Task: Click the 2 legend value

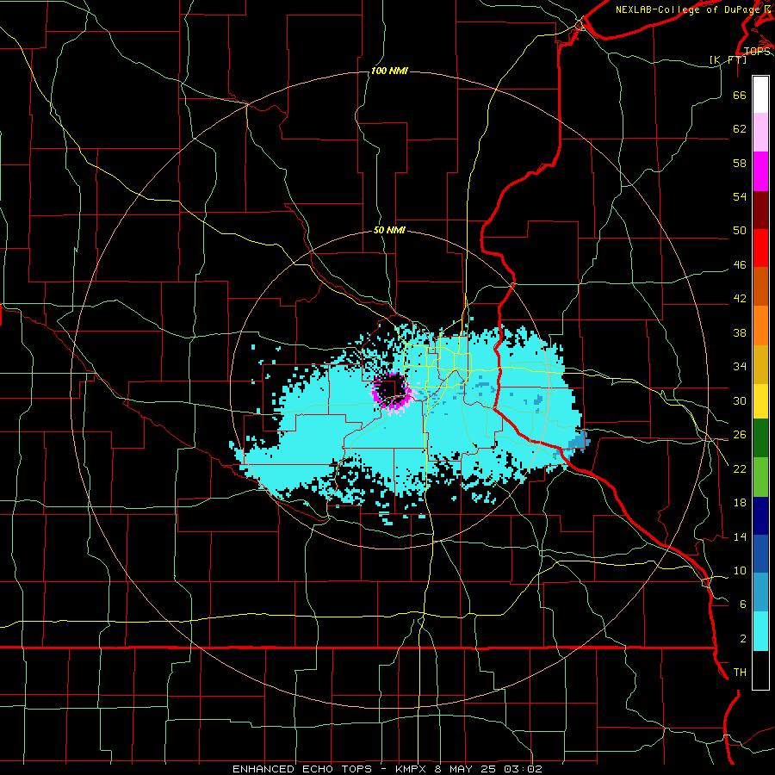Action: (x=743, y=639)
